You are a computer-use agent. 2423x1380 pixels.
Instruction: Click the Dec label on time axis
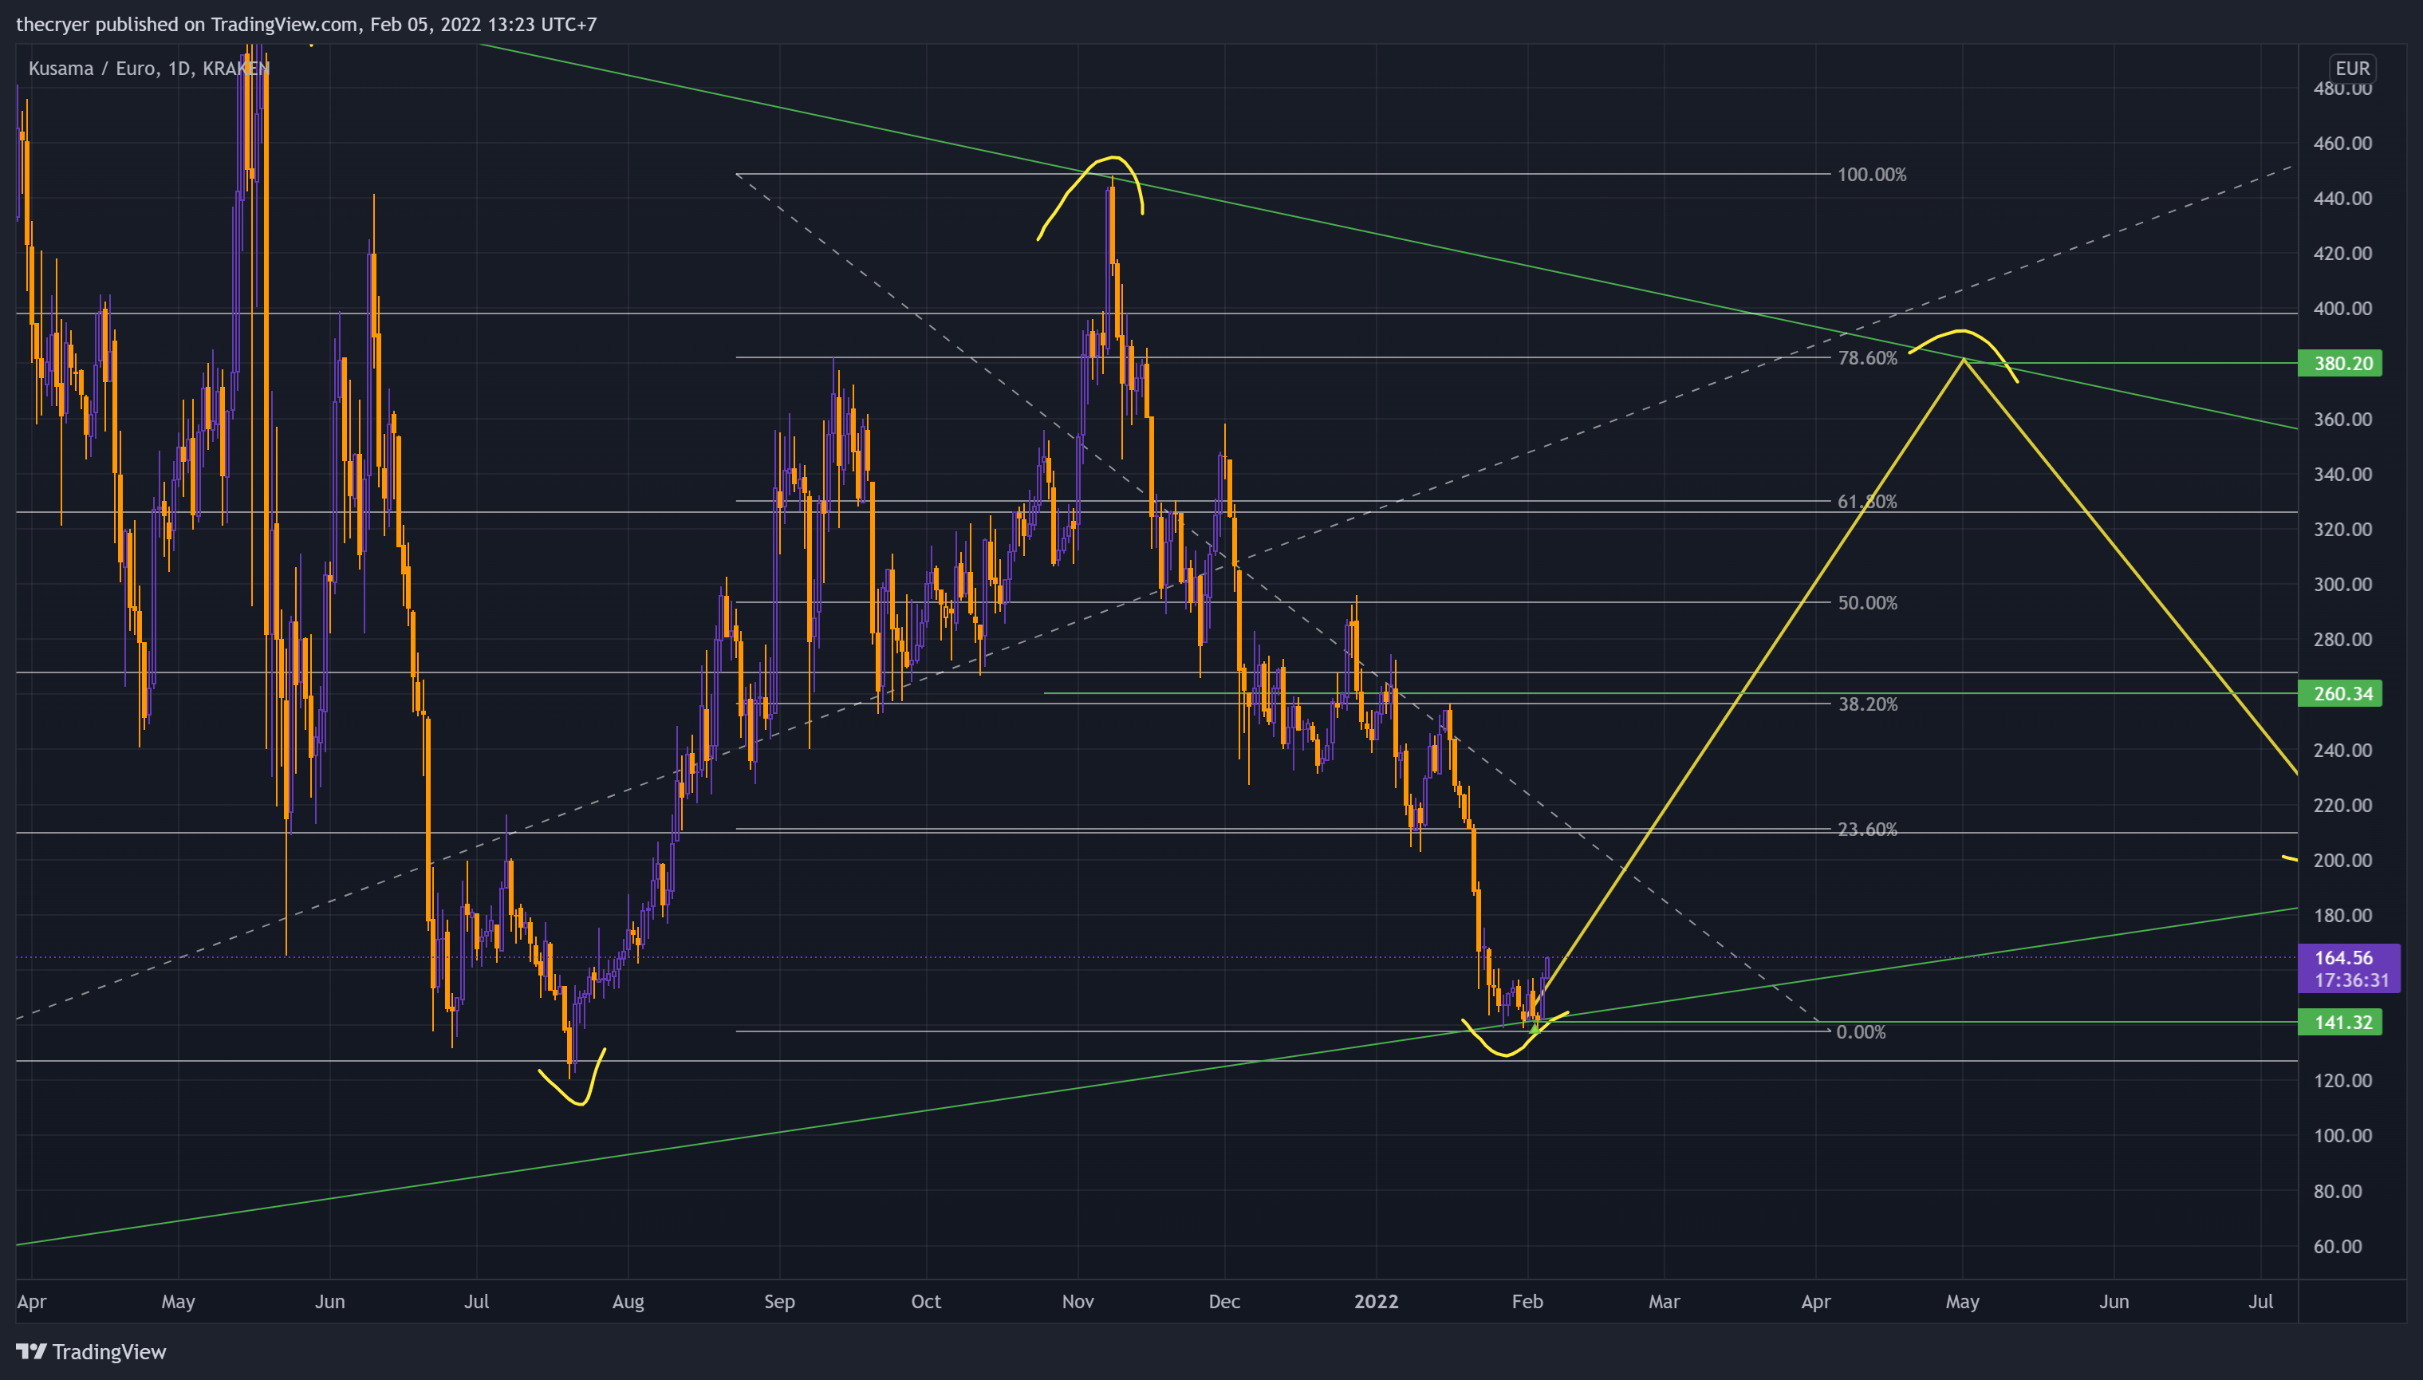coord(1224,1301)
